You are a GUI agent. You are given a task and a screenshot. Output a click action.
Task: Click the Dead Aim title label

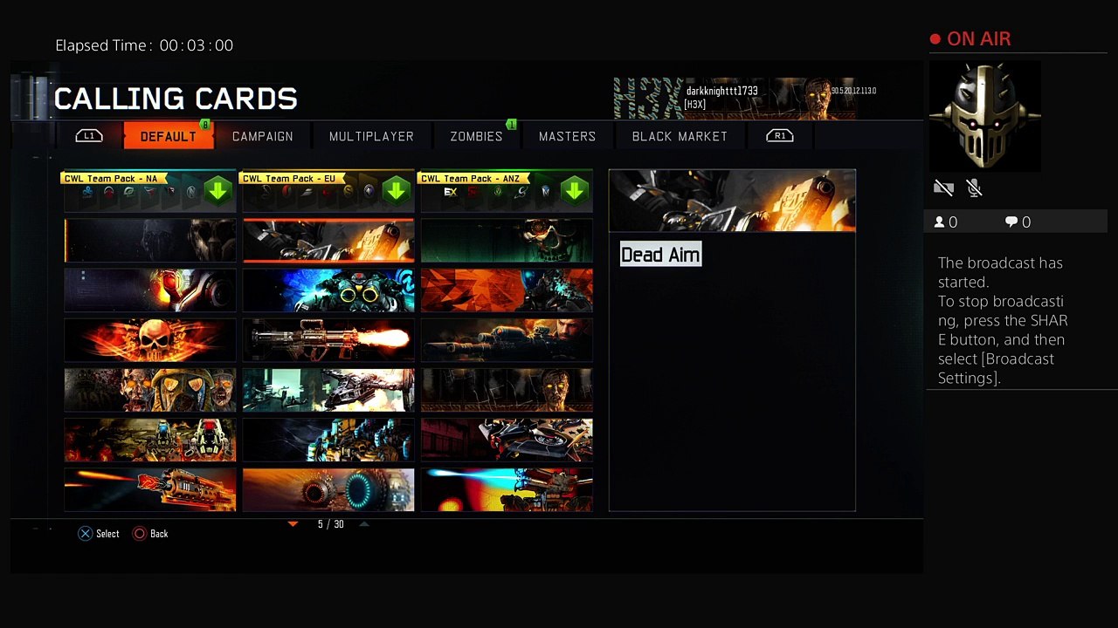(660, 255)
